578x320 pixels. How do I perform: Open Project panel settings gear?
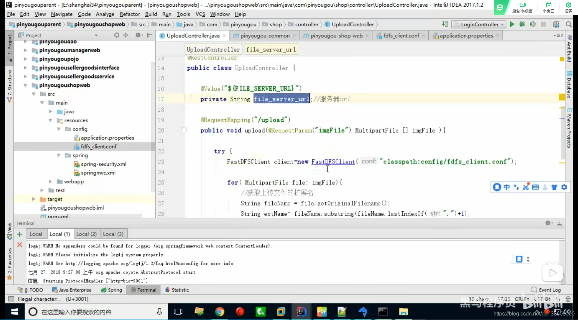[139, 35]
